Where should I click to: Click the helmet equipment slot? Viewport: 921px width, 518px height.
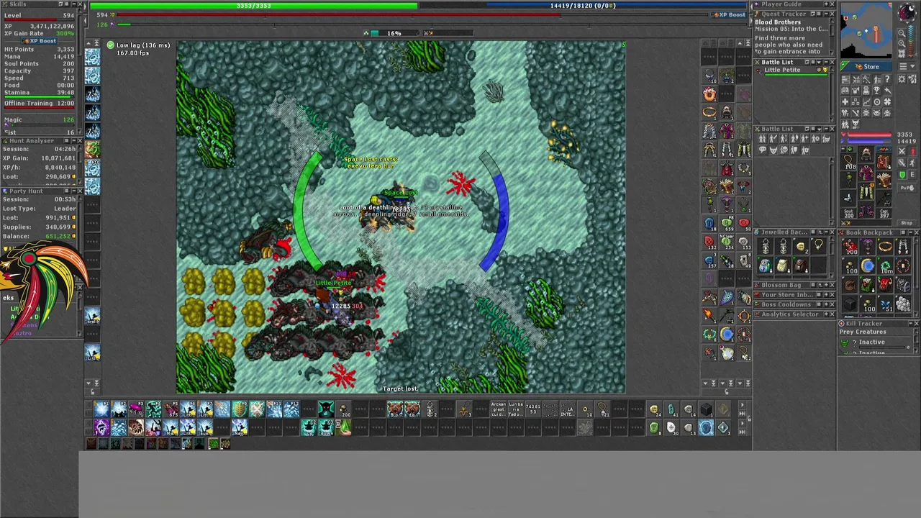tap(866, 153)
